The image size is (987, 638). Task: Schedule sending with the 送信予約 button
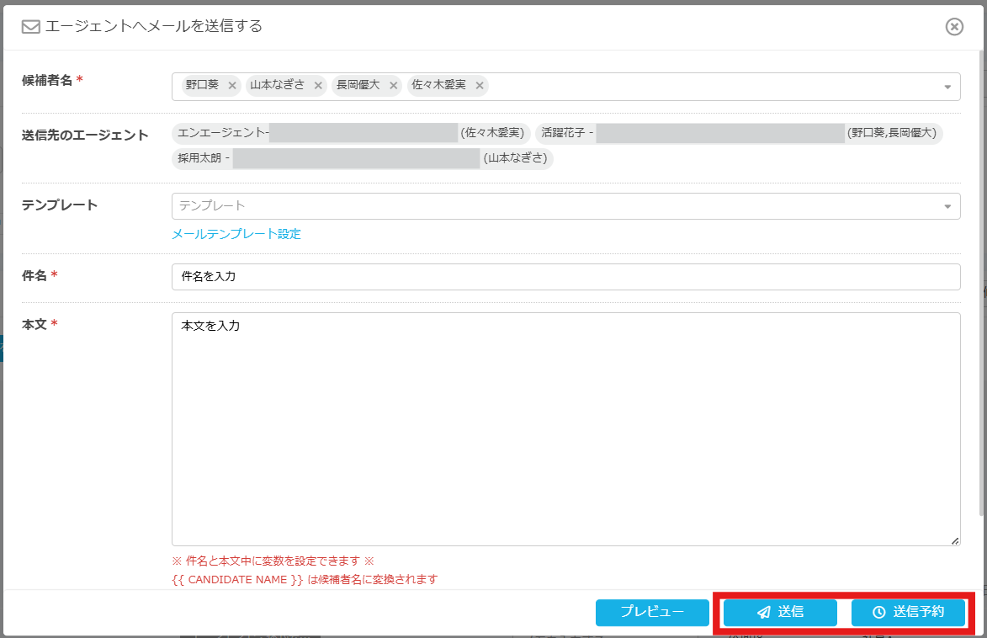click(908, 613)
